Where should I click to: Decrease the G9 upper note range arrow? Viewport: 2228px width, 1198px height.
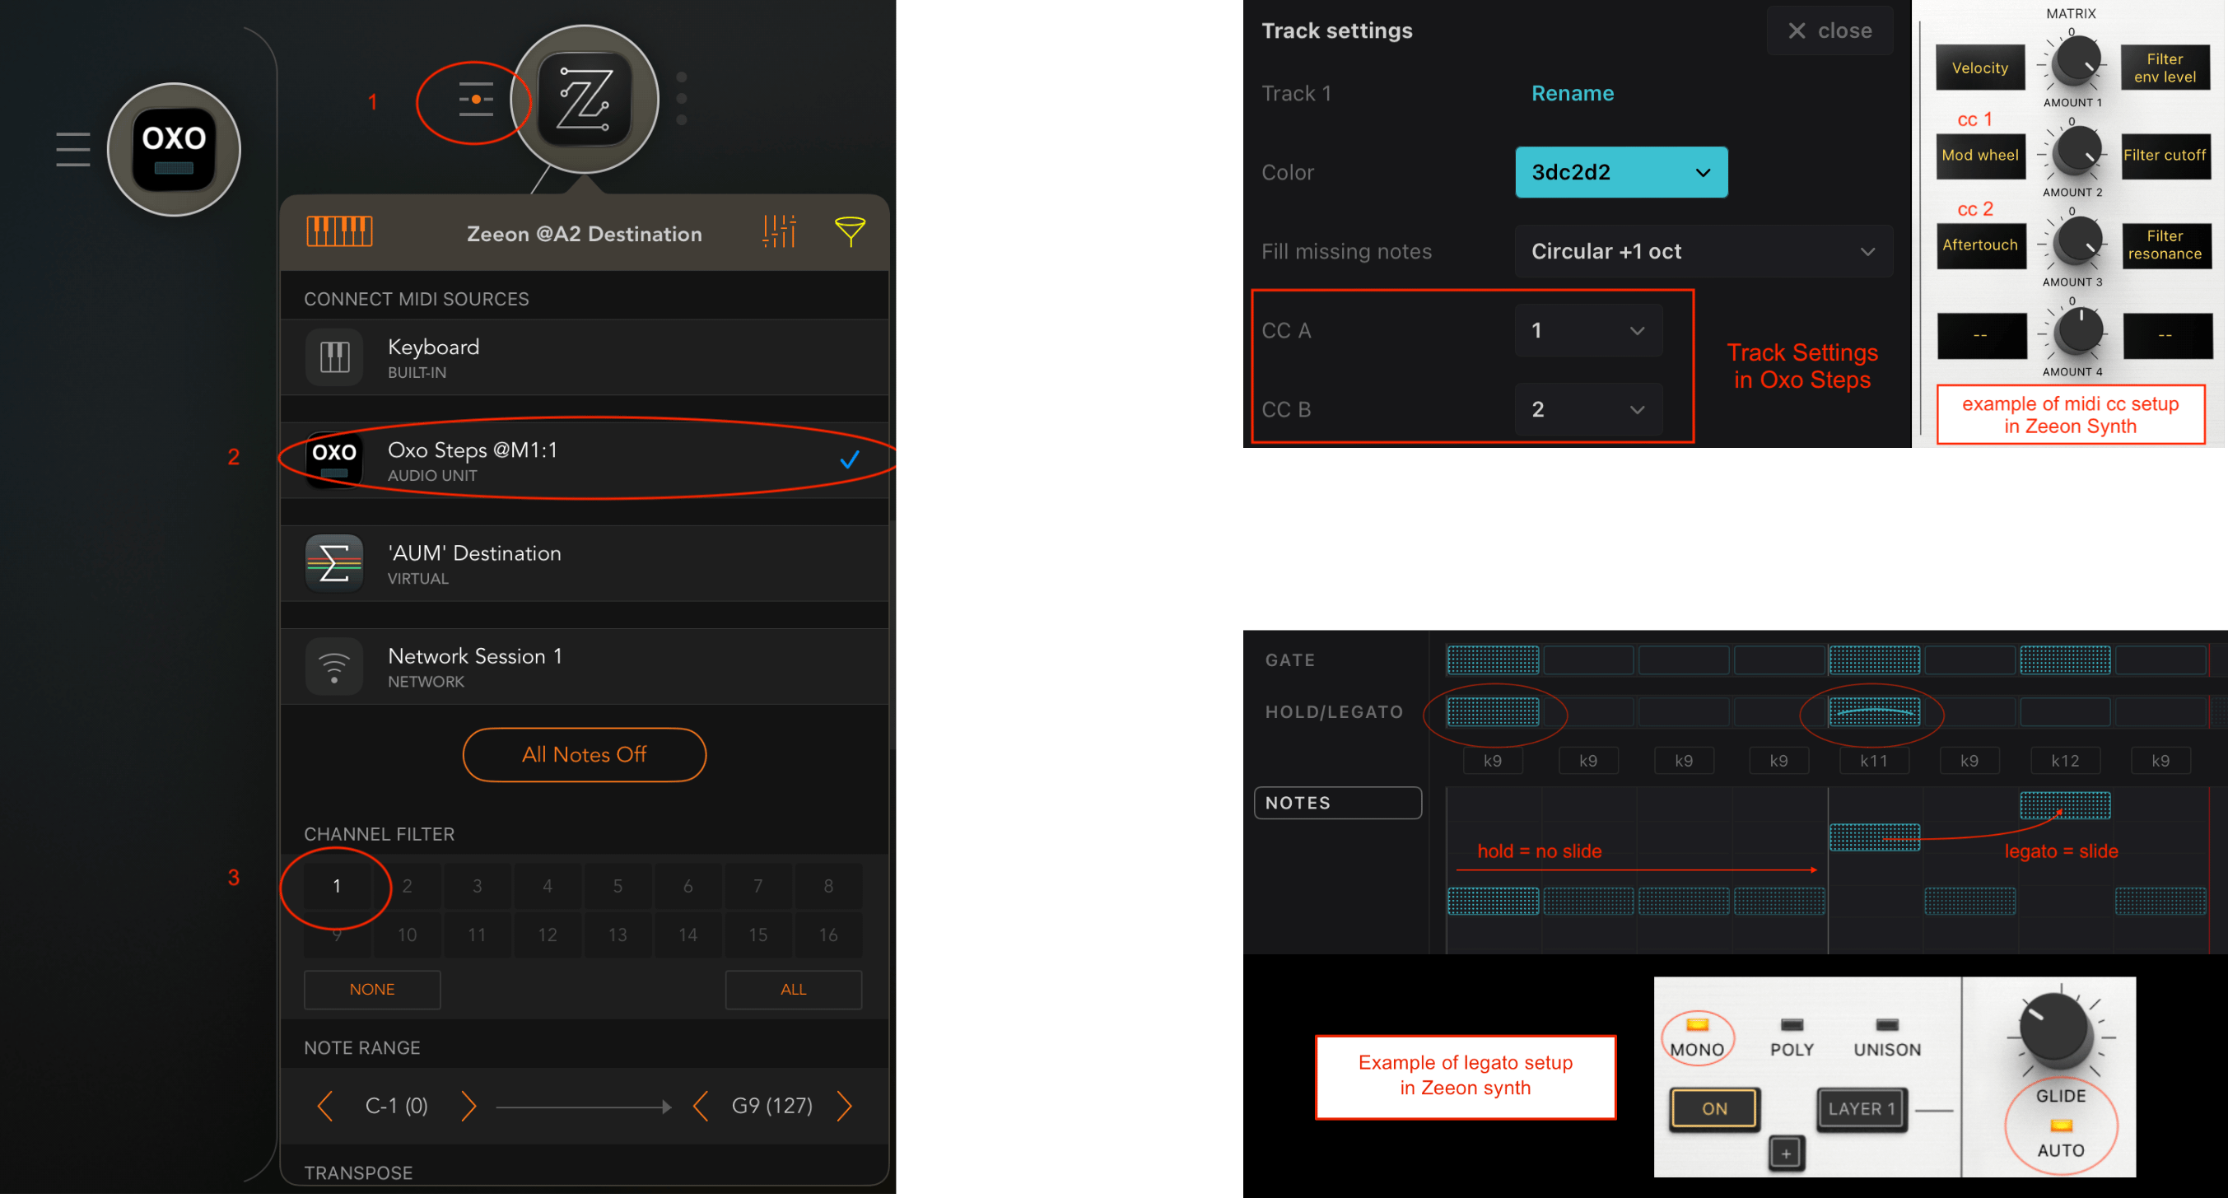pos(701,1106)
